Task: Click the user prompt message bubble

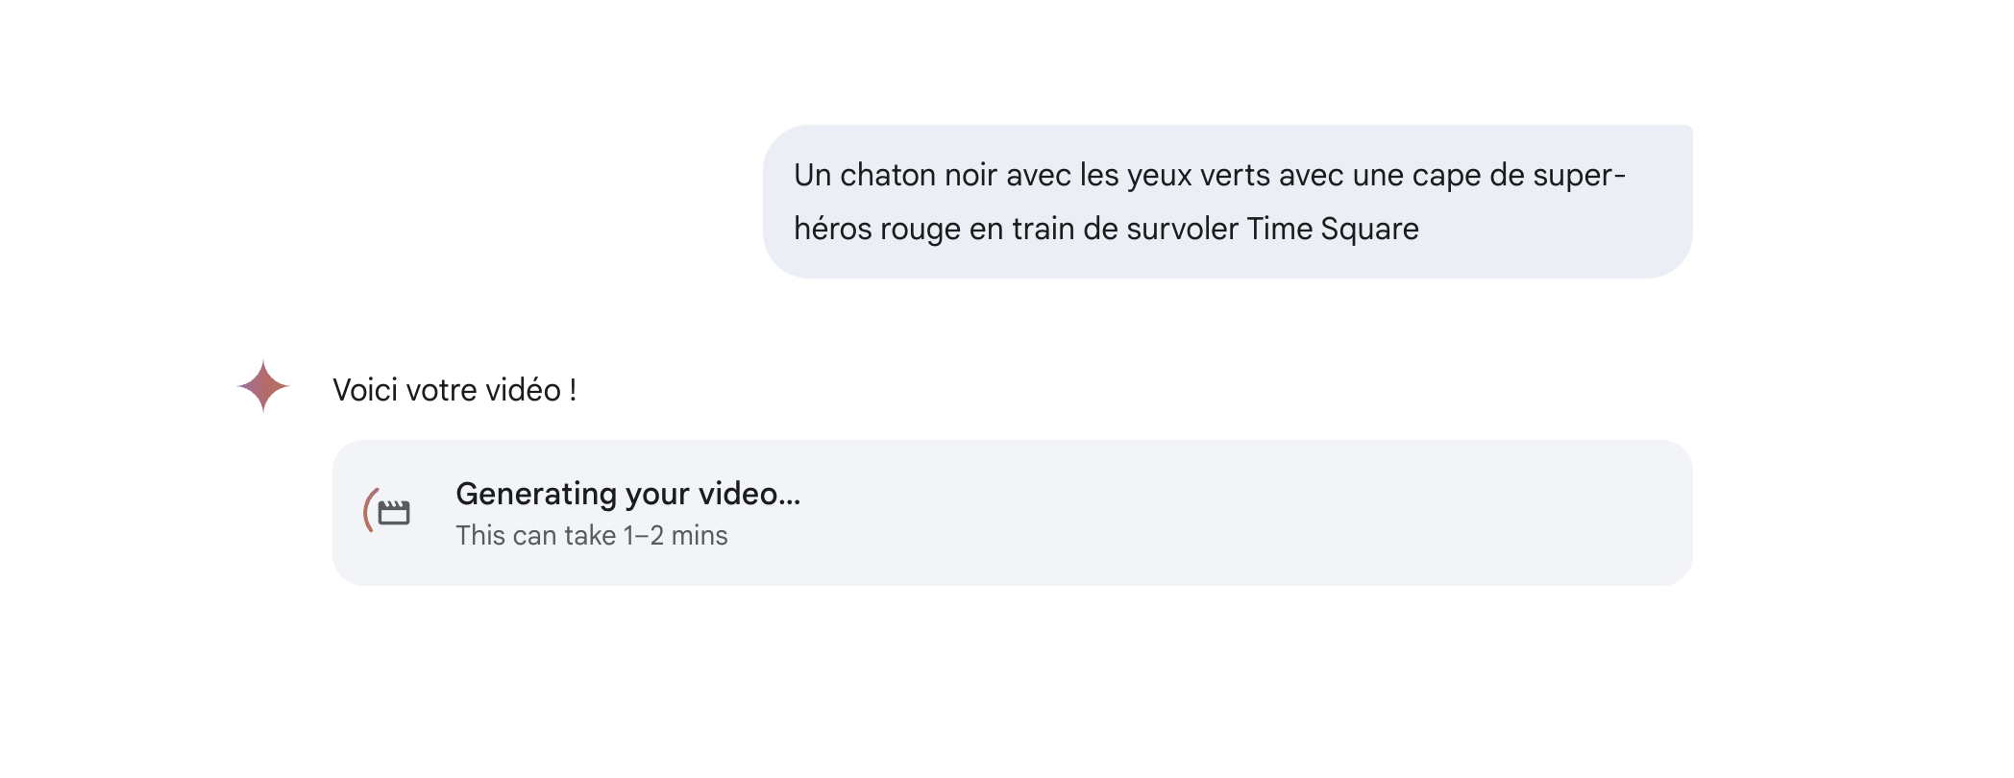Action: pyautogui.click(x=1228, y=202)
